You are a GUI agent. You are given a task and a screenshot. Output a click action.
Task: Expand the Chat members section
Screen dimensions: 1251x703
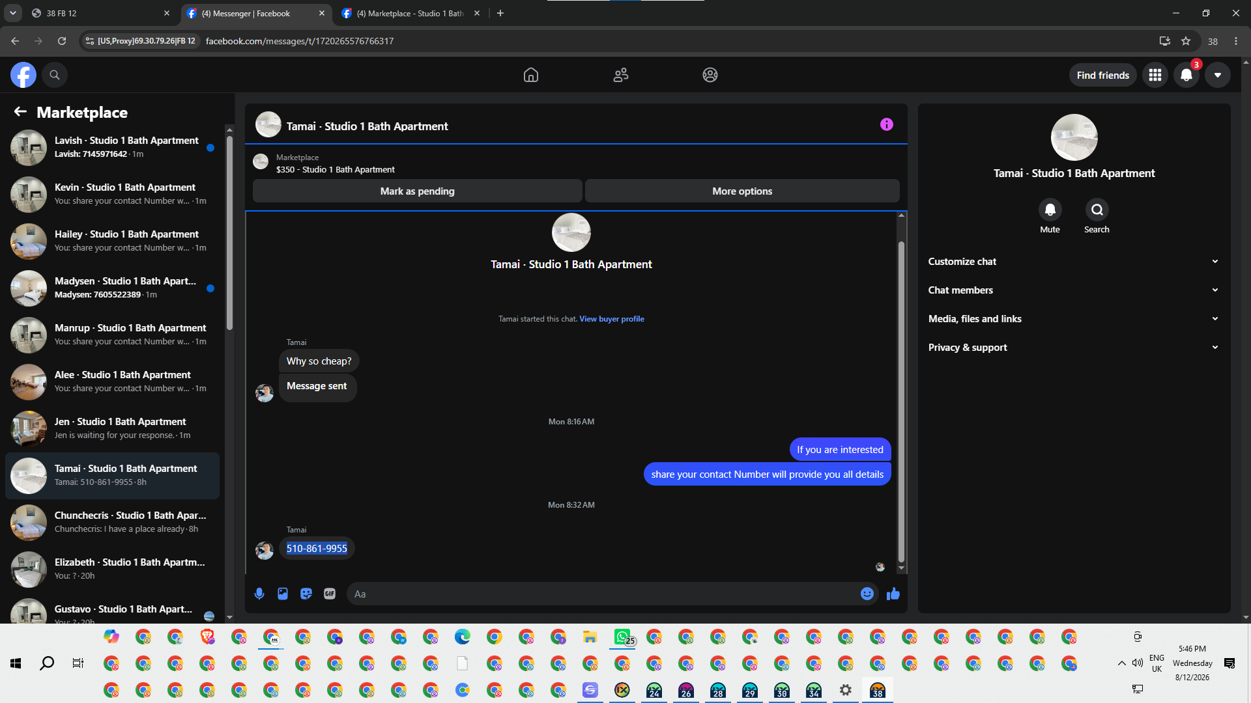(x=1074, y=290)
